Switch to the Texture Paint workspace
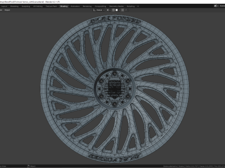The width and height of the screenshot is (225, 168). point(52,7)
